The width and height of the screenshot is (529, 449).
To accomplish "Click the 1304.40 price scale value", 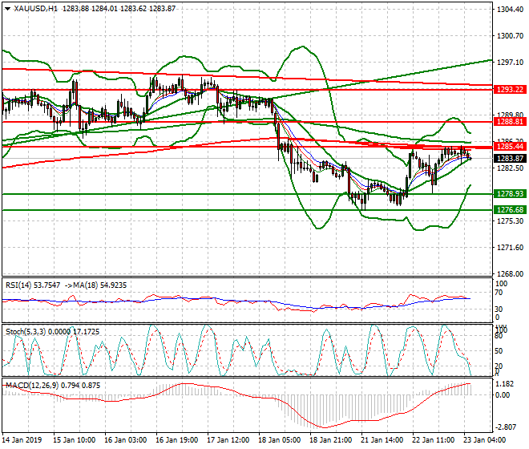I will click(x=511, y=10).
